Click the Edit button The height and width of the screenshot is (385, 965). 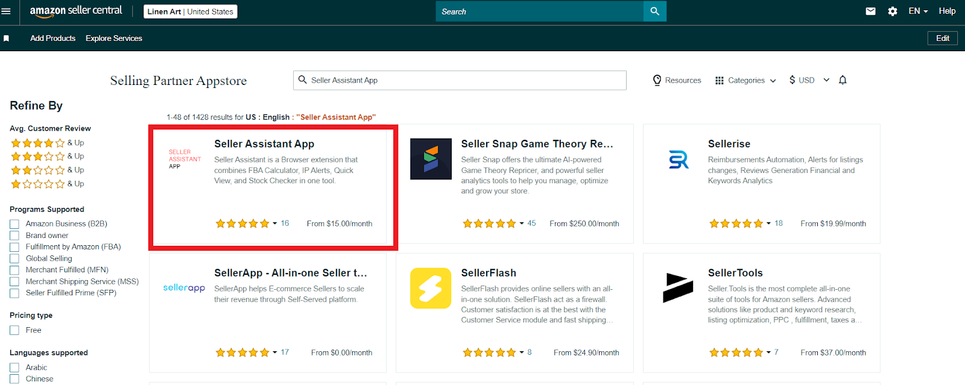click(x=943, y=38)
